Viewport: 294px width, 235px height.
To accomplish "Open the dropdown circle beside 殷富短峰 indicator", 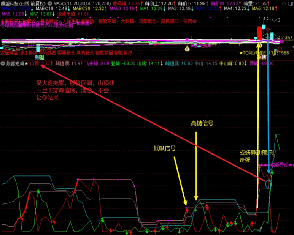I will pos(3,63).
